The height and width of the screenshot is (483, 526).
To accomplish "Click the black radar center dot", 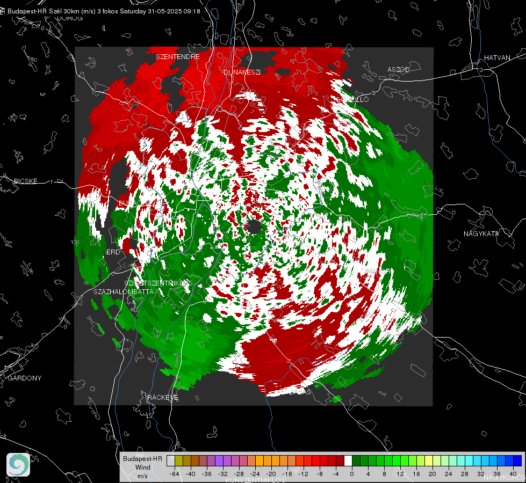I will [x=254, y=227].
